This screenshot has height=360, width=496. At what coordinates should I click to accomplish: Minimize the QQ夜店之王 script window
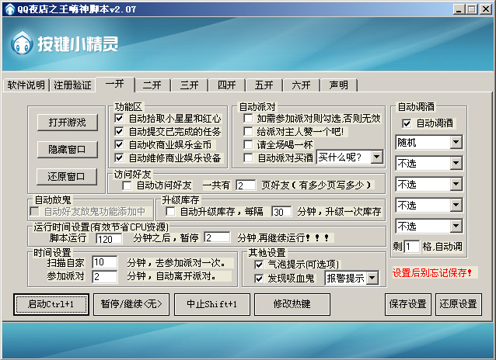coord(459,9)
